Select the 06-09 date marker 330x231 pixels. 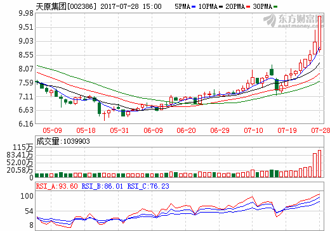pos(153,130)
